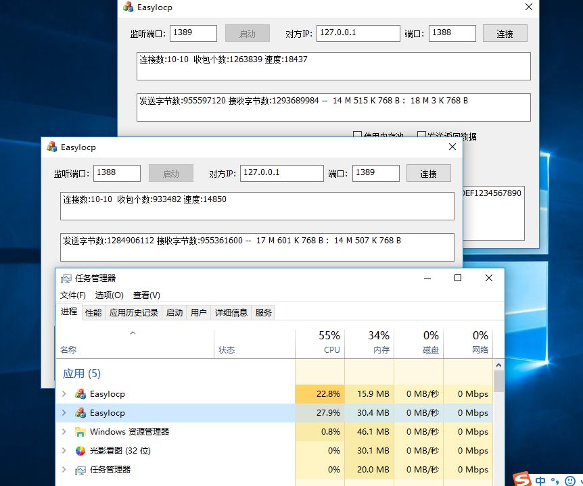This screenshot has width=583, height=486.
Task: Select the 进程 tab
Action: coord(69,312)
